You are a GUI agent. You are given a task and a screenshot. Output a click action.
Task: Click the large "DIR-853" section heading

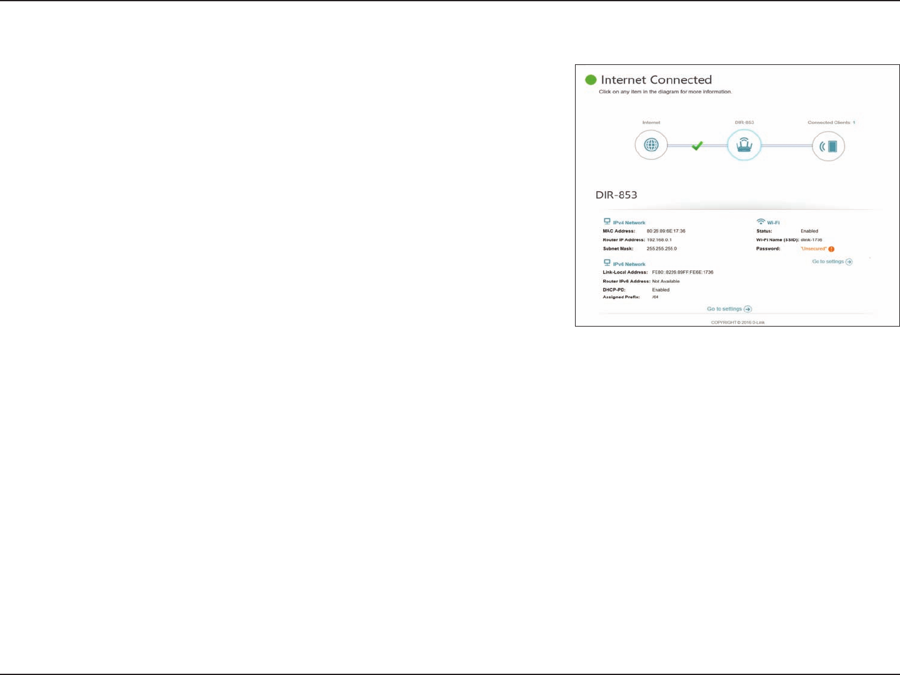coord(616,195)
